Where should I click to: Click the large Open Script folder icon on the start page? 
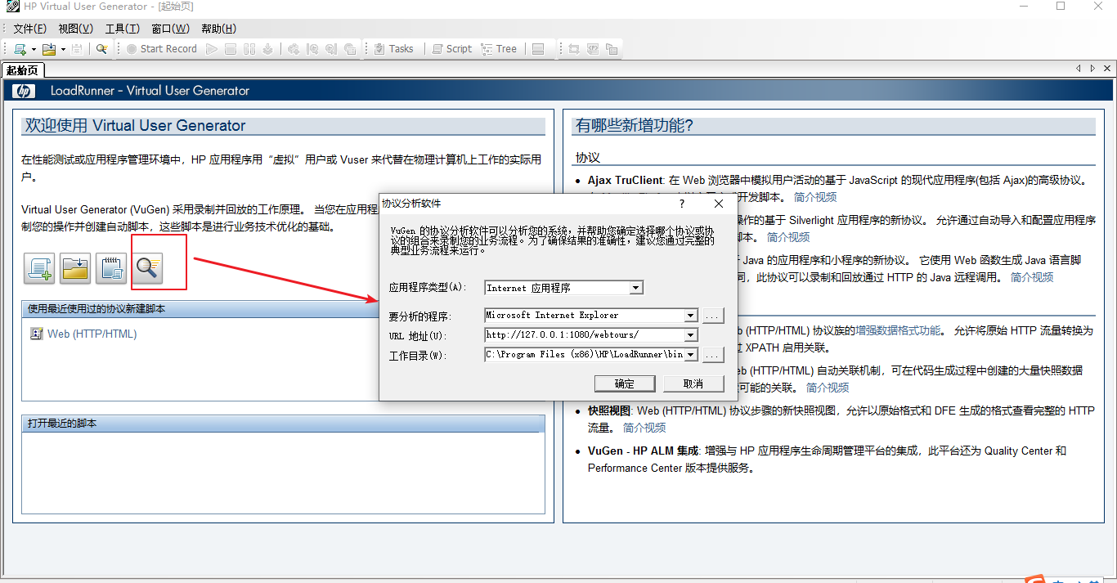[75, 268]
